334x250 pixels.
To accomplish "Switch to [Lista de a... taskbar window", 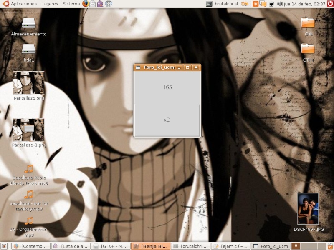I will tap(71, 246).
